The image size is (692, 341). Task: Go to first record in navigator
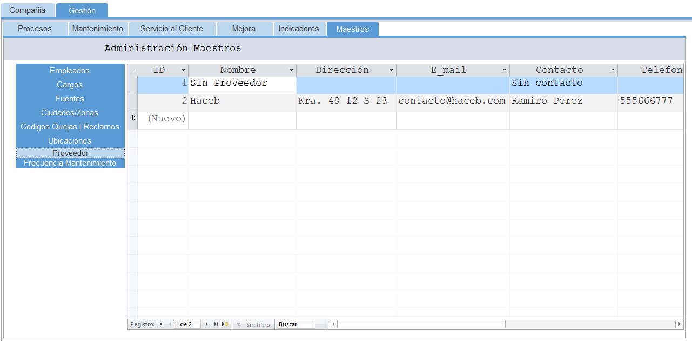pos(160,324)
